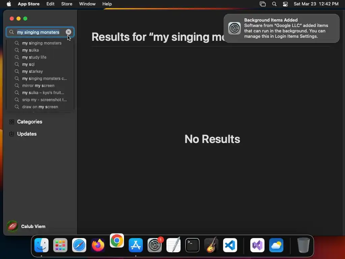Launch Firefox from the dock

(x=98, y=245)
